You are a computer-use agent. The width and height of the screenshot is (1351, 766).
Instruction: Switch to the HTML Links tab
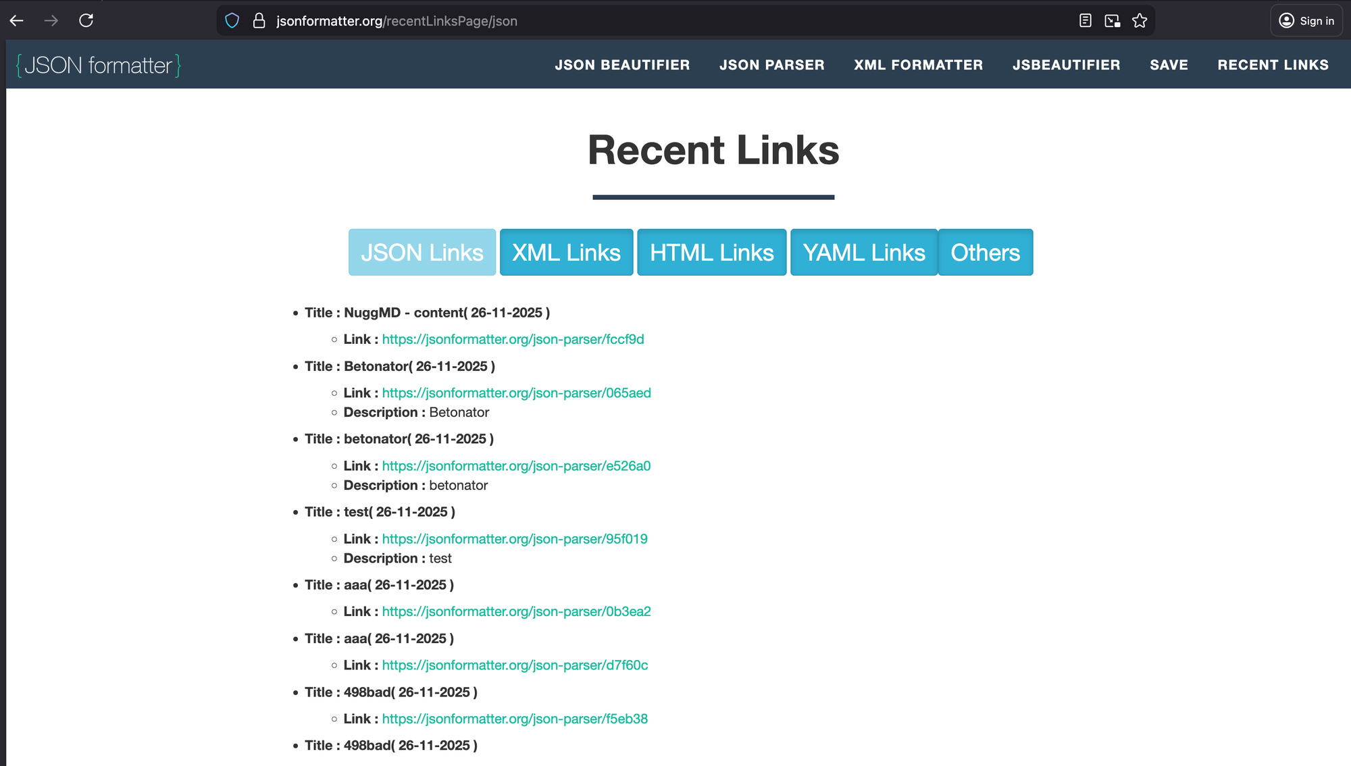[711, 253]
